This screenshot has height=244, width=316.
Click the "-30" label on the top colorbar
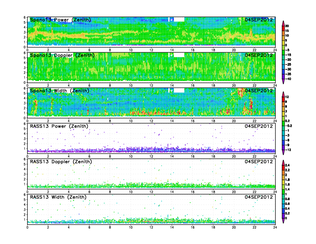pos(288,69)
